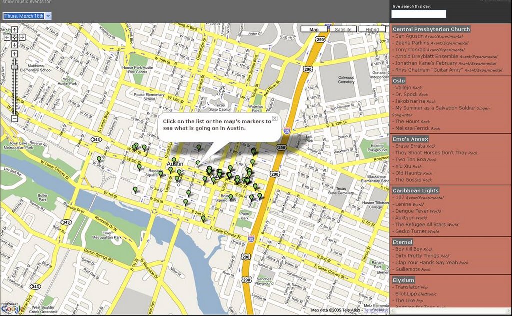The width and height of the screenshot is (512, 316).
Task: Click The Hours entry
Action: [407, 122]
